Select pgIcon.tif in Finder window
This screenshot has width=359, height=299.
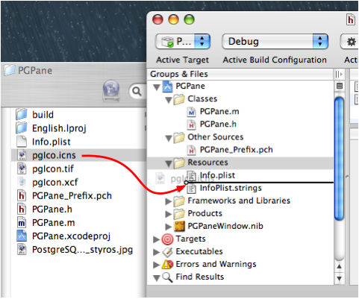coord(53,169)
